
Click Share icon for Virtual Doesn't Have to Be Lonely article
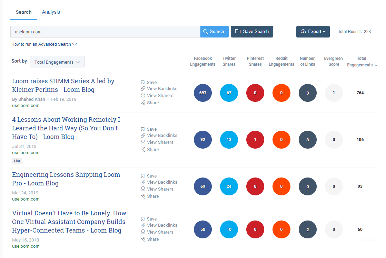pos(143,239)
